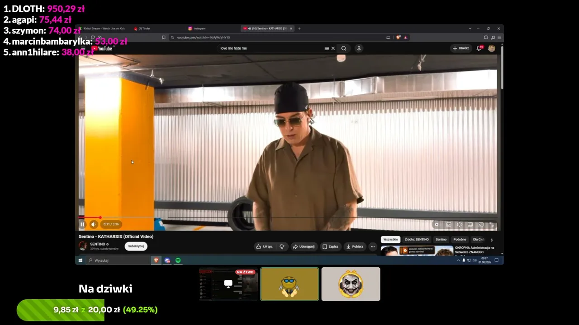Open the SENTINO channel name link

click(97, 244)
